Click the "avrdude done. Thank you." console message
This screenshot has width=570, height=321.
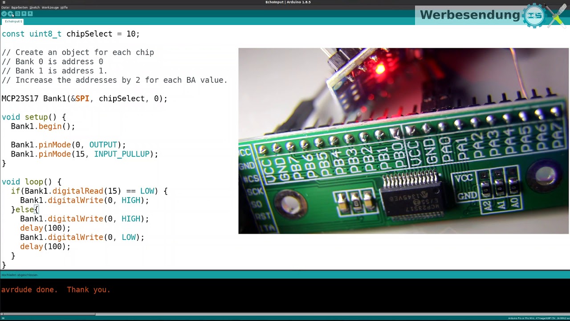[x=56, y=290]
